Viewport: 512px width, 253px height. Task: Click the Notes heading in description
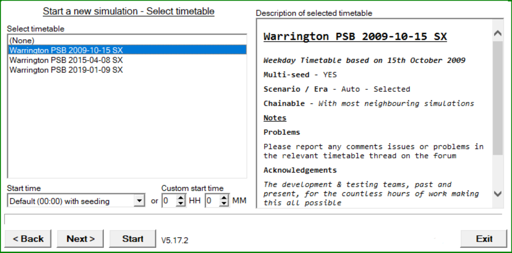[x=275, y=118]
